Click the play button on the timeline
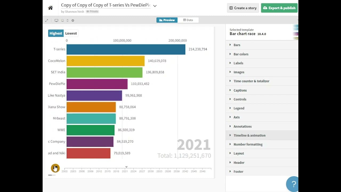The image size is (341, 192). pos(55,168)
